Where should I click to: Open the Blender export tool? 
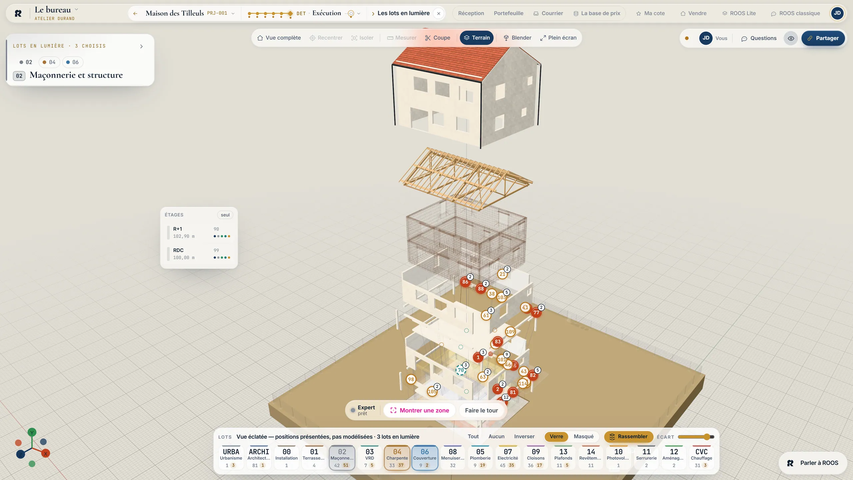(517, 38)
